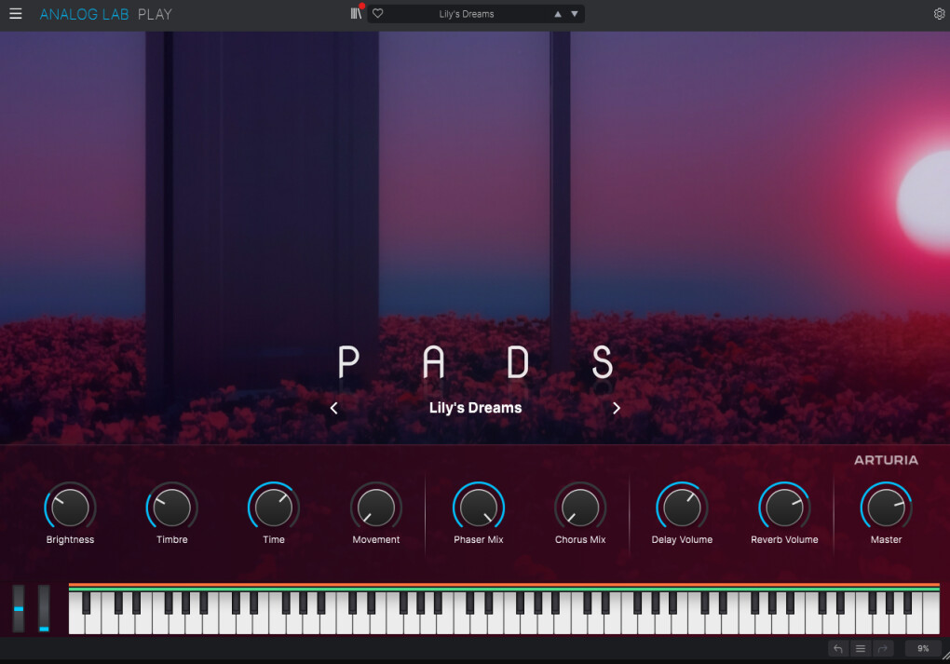Select previous preset with the left chevron
Image resolution: width=950 pixels, height=664 pixels.
tap(334, 408)
